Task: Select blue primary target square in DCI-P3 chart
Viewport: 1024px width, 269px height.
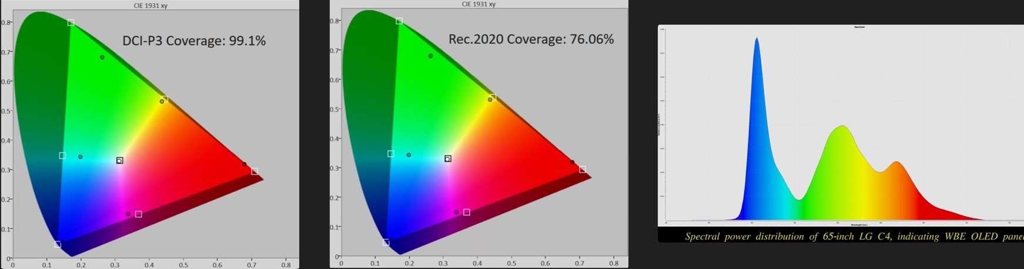Action: click(x=58, y=244)
